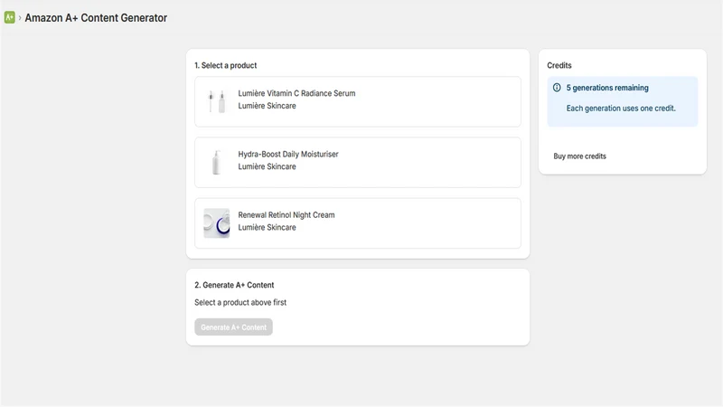Click the Credits panel heading
This screenshot has height=407, width=723.
click(559, 65)
